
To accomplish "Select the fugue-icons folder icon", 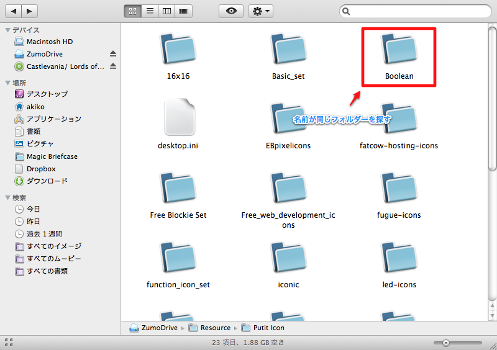I will (x=399, y=188).
